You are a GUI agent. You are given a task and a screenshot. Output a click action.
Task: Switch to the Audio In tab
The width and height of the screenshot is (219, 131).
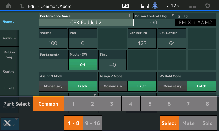[9, 38]
